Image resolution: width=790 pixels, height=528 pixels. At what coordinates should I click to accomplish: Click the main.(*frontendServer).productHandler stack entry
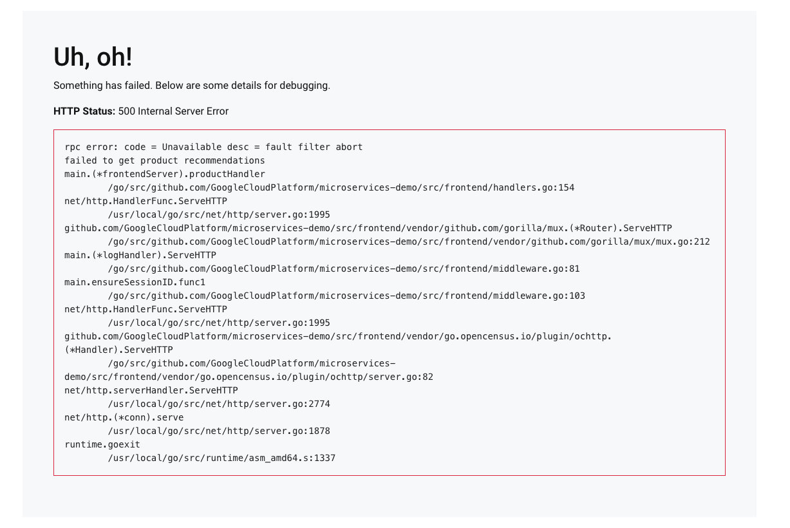[x=164, y=174]
